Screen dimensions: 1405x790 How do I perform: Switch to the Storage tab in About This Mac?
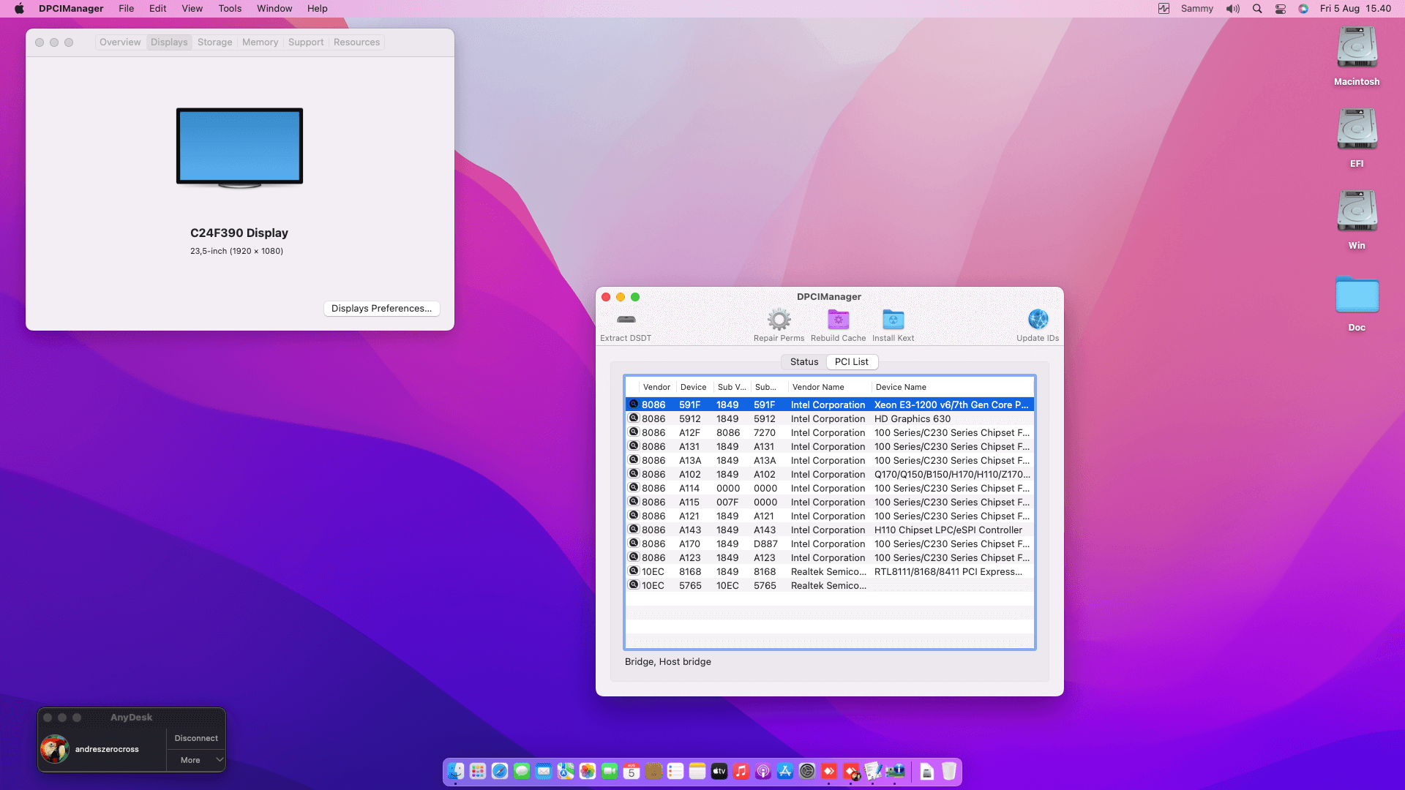pyautogui.click(x=214, y=42)
